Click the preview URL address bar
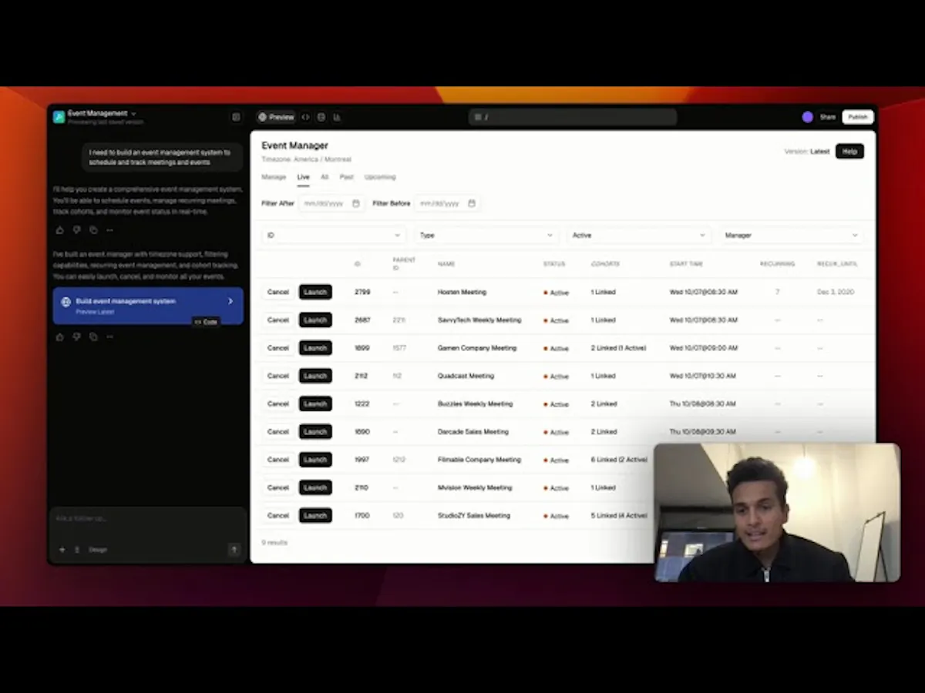The image size is (925, 693). (x=573, y=117)
